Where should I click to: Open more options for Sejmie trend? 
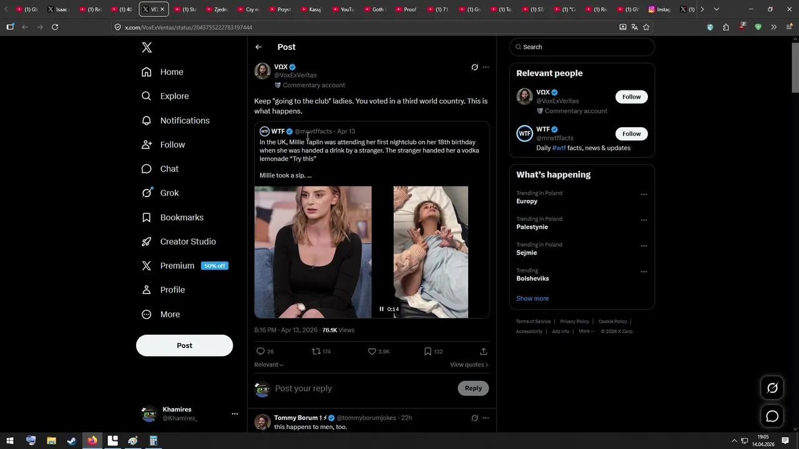pos(644,246)
